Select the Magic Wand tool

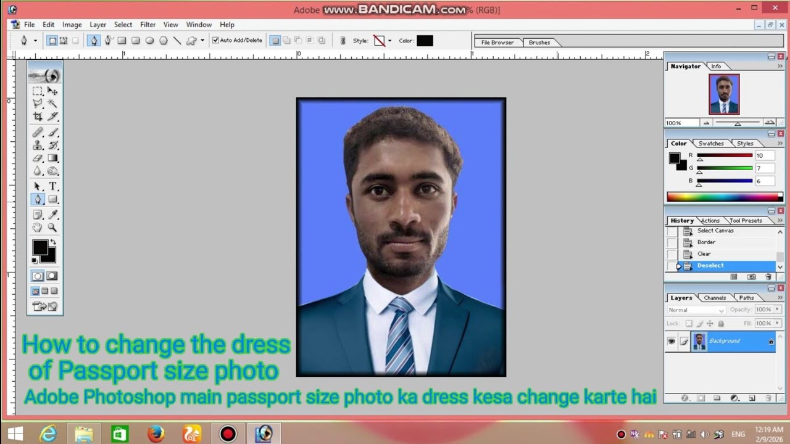[52, 104]
